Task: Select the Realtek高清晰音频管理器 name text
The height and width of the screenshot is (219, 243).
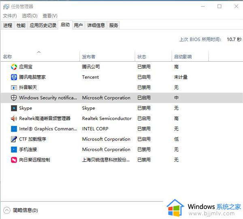Action: tap(45, 119)
